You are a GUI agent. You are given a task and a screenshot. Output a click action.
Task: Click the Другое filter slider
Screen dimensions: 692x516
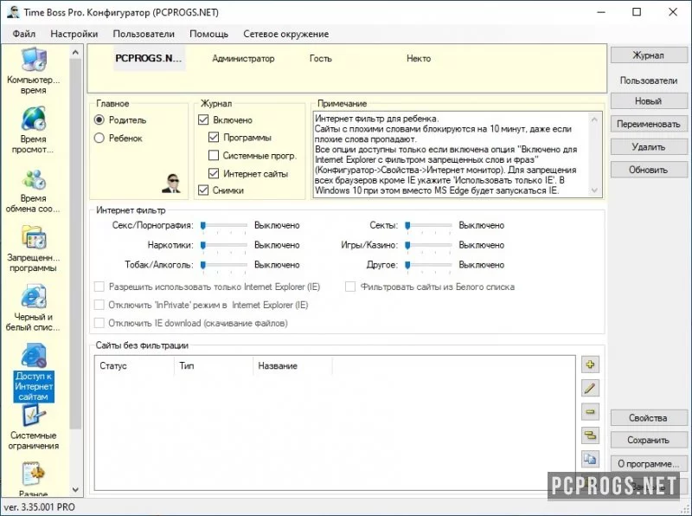[428, 265]
